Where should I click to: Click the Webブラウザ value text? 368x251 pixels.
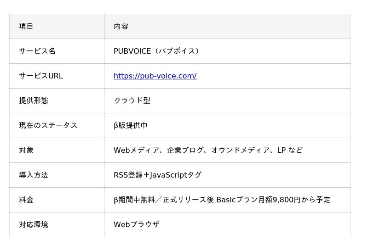(137, 225)
